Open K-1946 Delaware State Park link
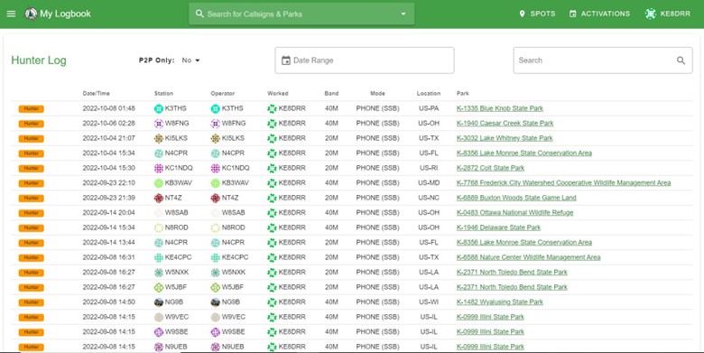 tap(498, 228)
